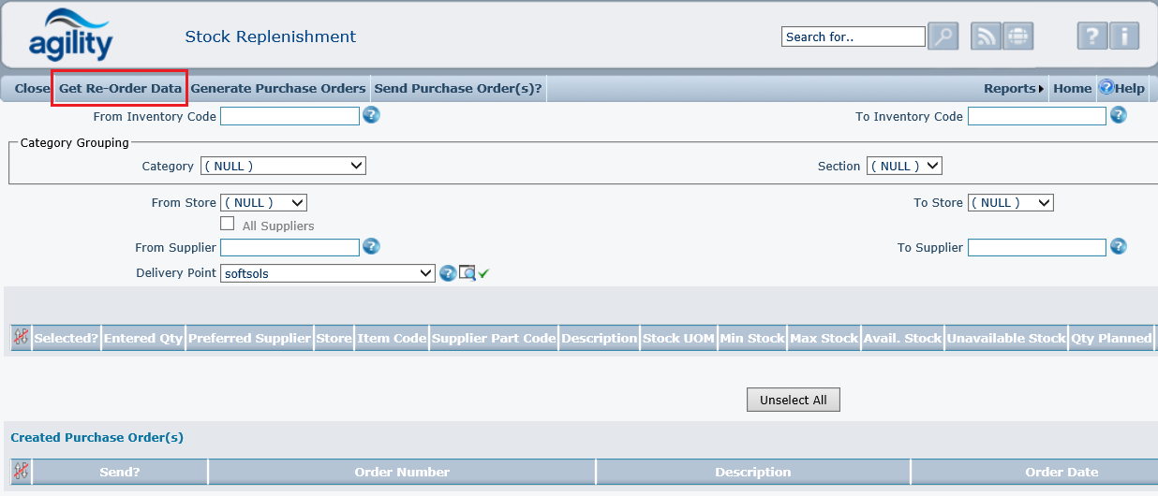Click help icon beside To Supplier field
1158x496 pixels.
click(x=1118, y=246)
